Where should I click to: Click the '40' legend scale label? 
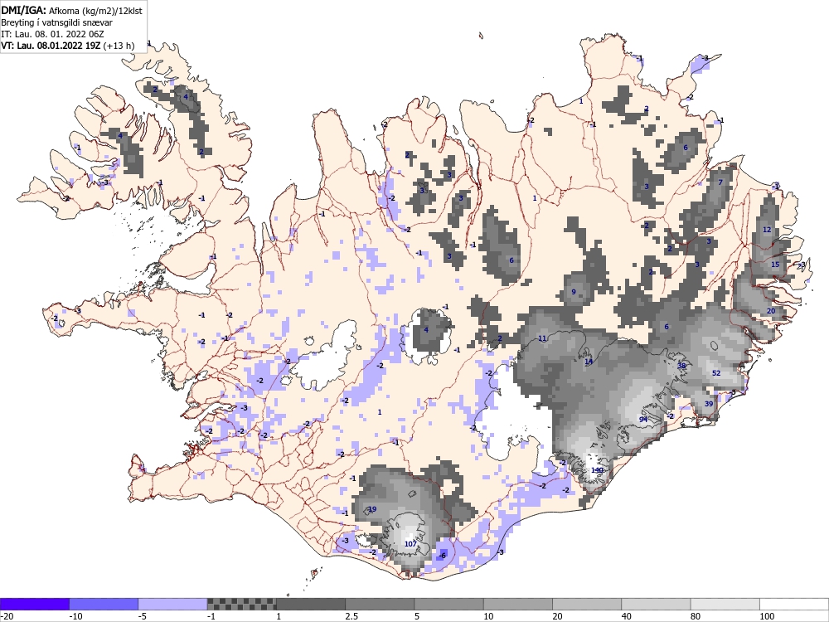point(627,616)
